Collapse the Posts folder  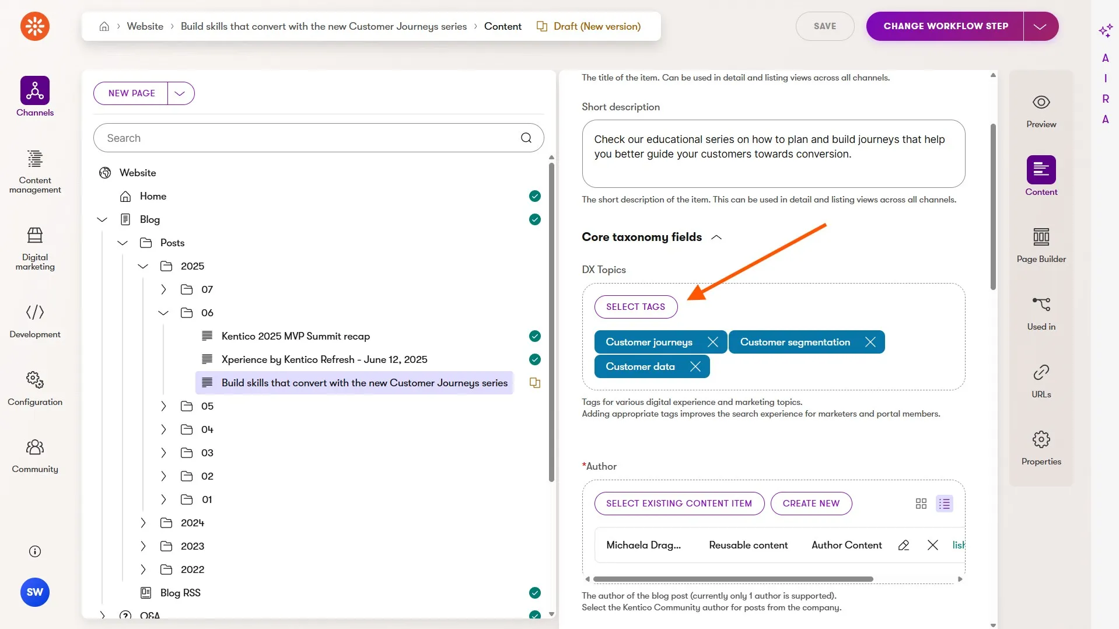(123, 243)
